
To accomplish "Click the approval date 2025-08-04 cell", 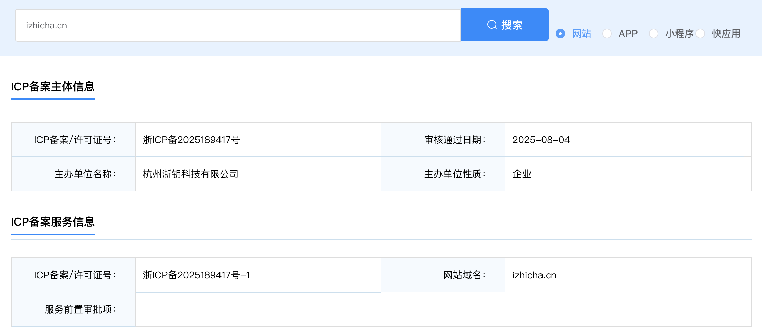I will 628,140.
